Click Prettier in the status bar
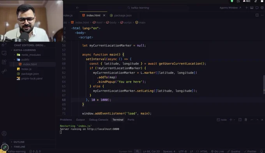The image size is (265, 153). tap(250, 151)
